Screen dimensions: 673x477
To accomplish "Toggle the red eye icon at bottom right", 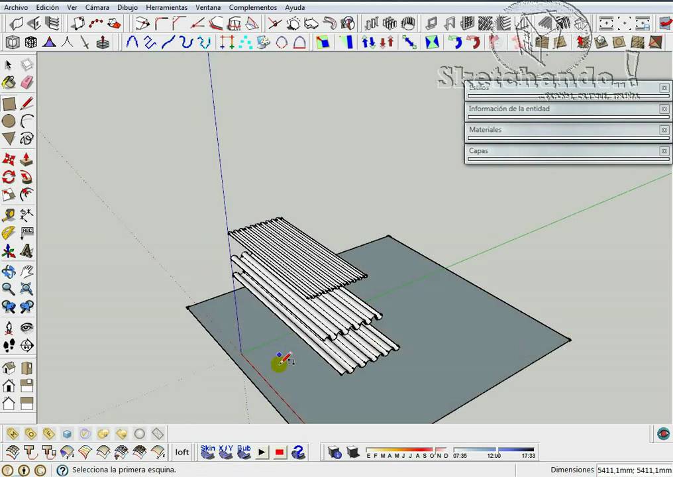I will pyautogui.click(x=664, y=434).
